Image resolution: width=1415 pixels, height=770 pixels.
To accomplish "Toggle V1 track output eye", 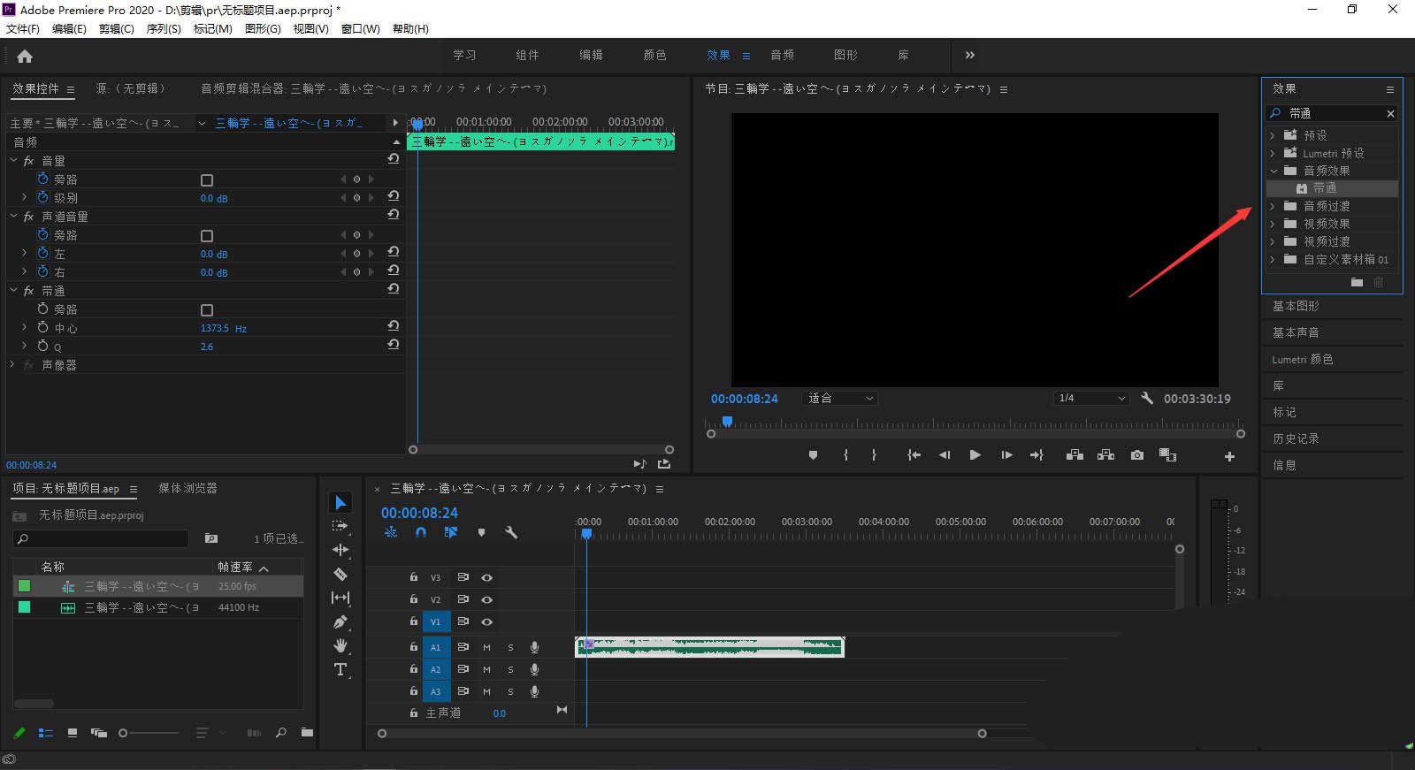I will coord(486,622).
